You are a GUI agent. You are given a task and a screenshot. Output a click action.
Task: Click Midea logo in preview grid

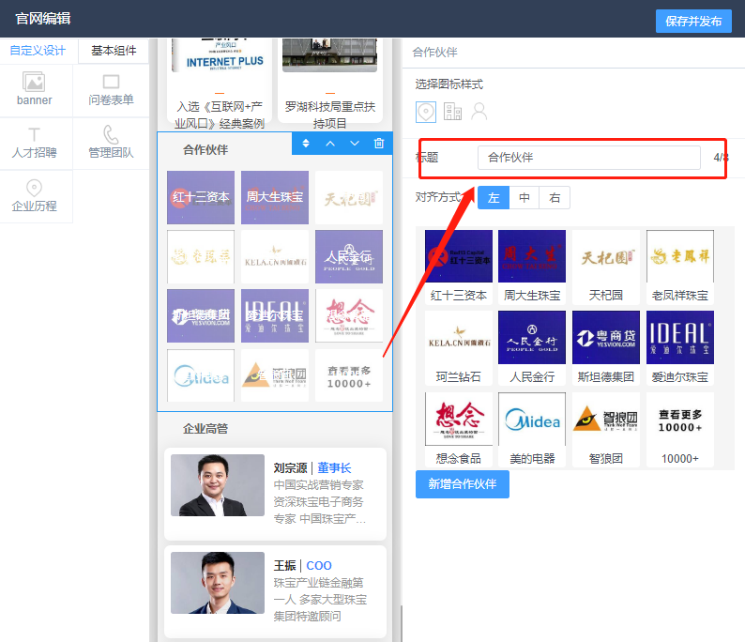[x=201, y=375]
